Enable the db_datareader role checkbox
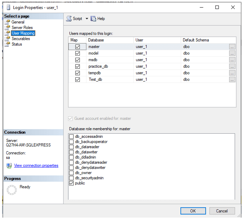Screen dimensions: 244x220 coord(71,147)
